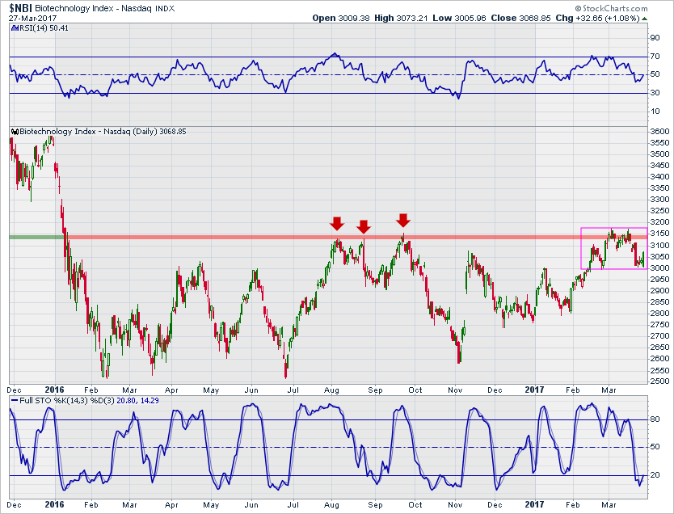Screen dimensions: 674x514
Task: Click the 2700 price axis label
Action: 659,336
